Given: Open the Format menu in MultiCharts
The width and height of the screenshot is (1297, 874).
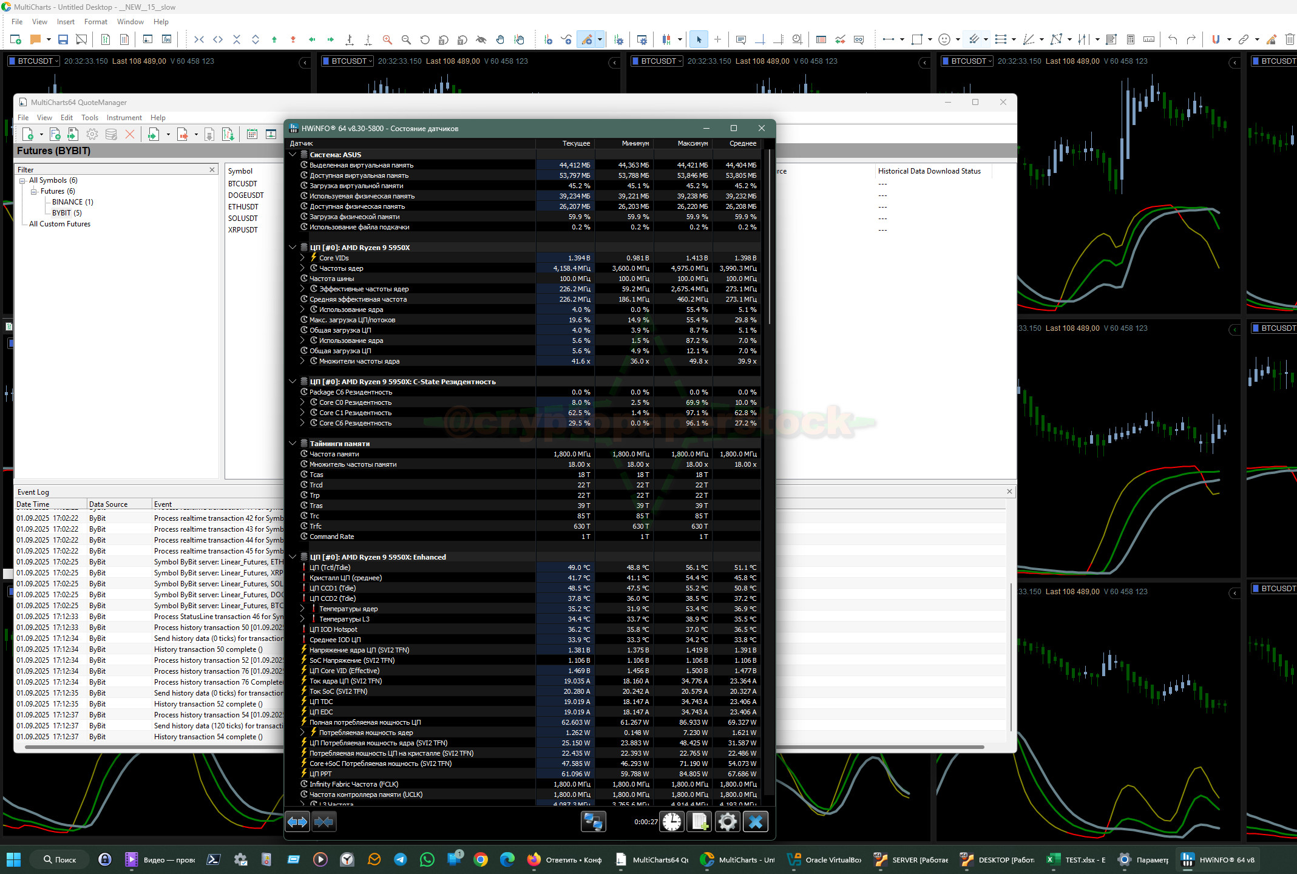Looking at the screenshot, I should [x=95, y=22].
